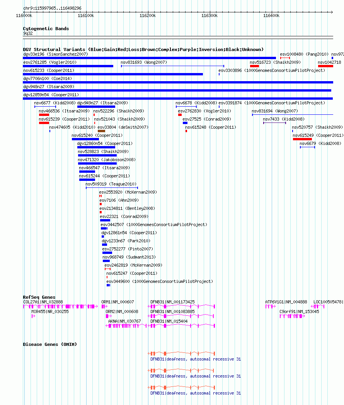Click the dgv33e196 (SimonSanchez2007) variant label
Image resolution: width=344 pixels, height=405 pixels.
point(56,54)
